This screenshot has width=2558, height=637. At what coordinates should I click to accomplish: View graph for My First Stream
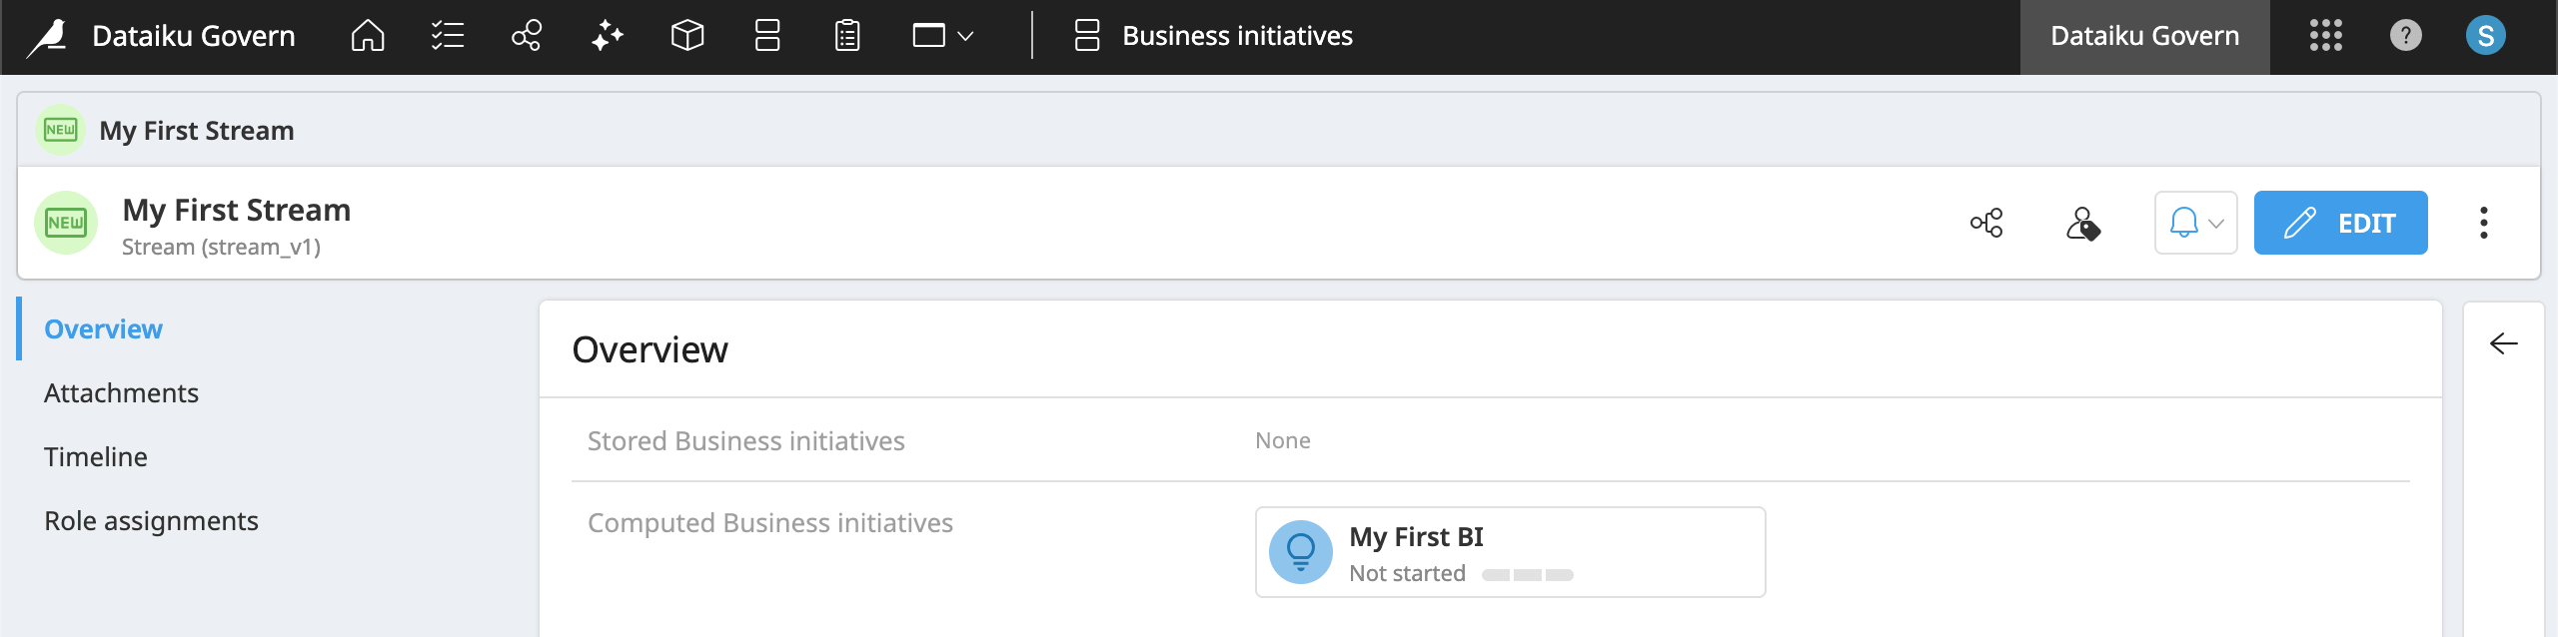tap(1986, 223)
